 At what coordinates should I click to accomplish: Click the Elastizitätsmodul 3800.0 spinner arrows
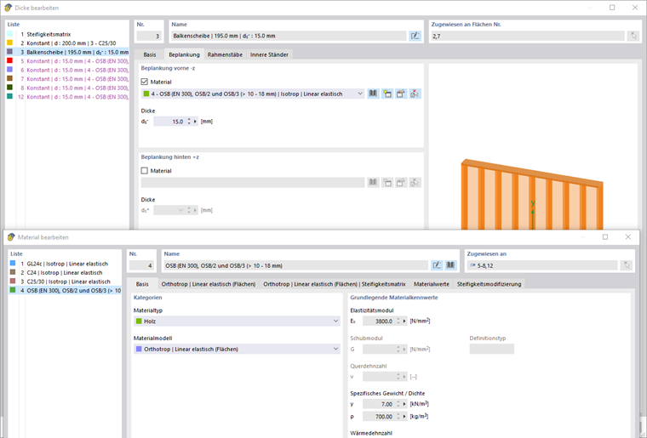[x=398, y=321]
